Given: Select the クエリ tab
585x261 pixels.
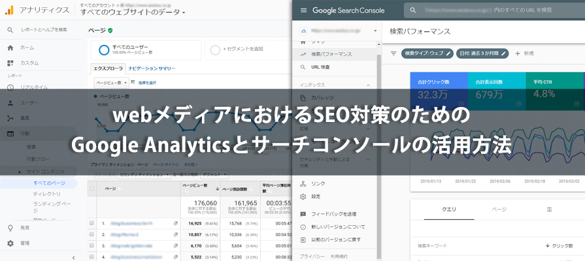Looking at the screenshot, I should coord(449,209).
